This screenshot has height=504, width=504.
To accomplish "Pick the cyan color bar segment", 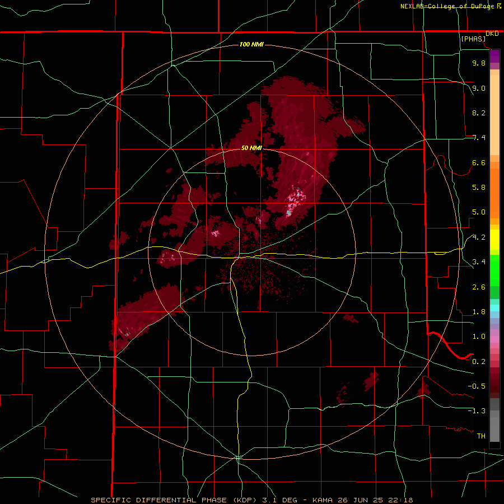I will pos(494,308).
